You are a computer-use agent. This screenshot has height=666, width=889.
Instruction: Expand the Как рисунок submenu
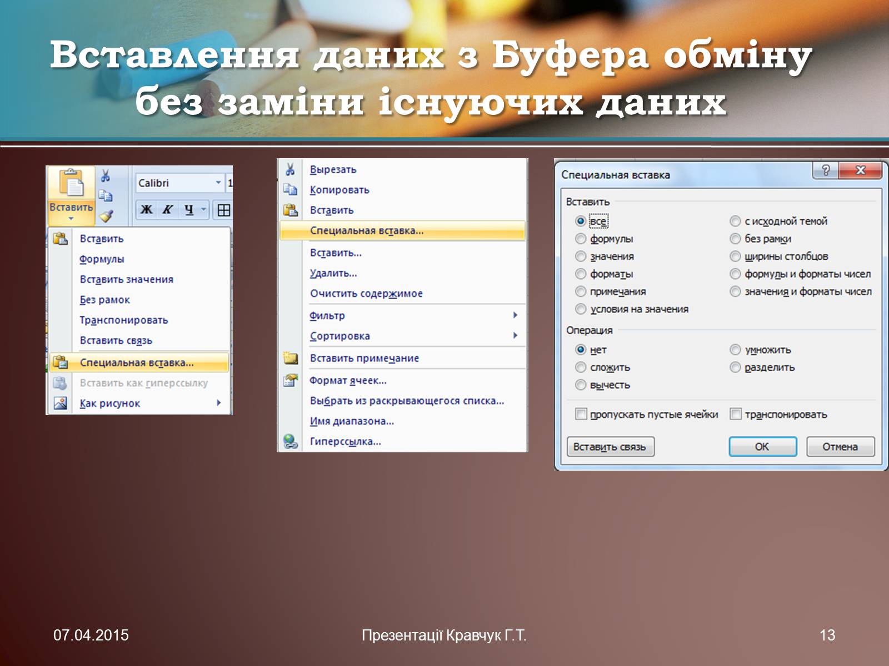point(219,403)
